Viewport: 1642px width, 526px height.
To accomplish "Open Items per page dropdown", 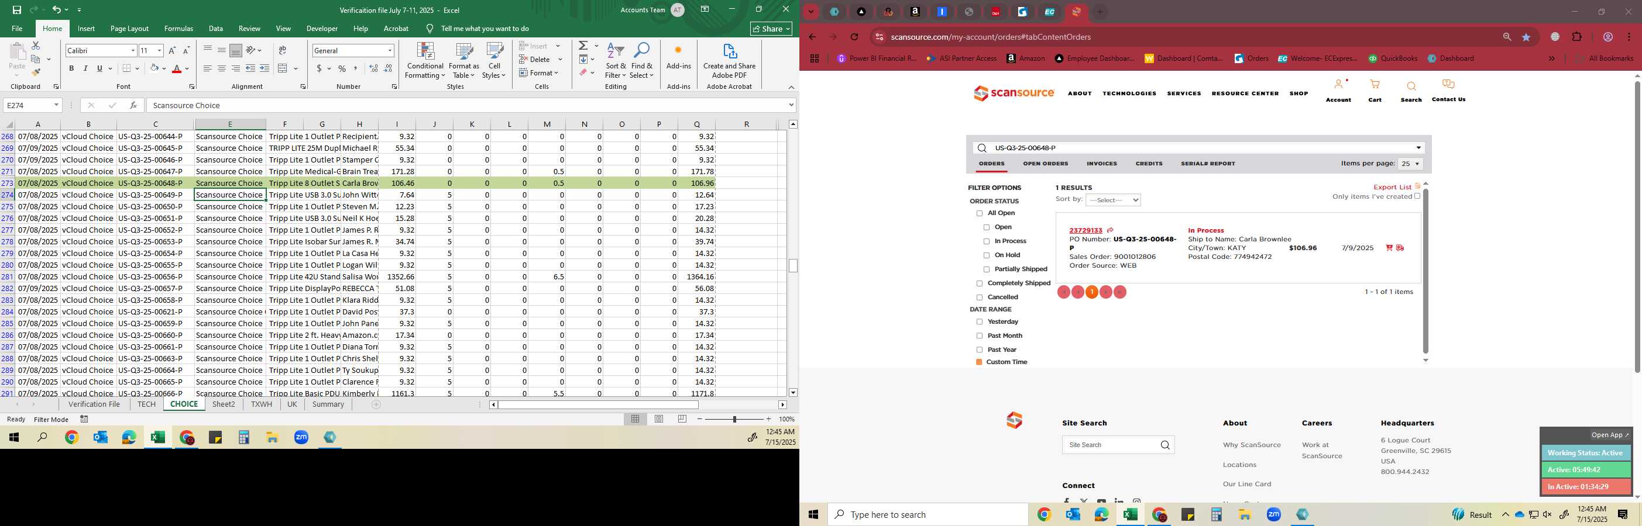I will coord(1410,164).
